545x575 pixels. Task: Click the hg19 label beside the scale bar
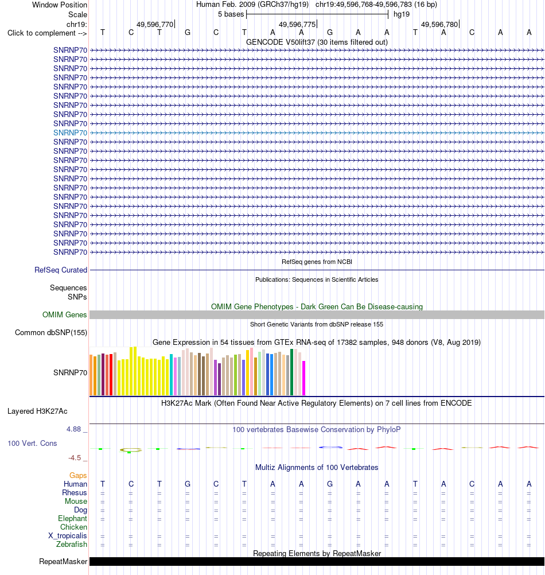tap(402, 14)
